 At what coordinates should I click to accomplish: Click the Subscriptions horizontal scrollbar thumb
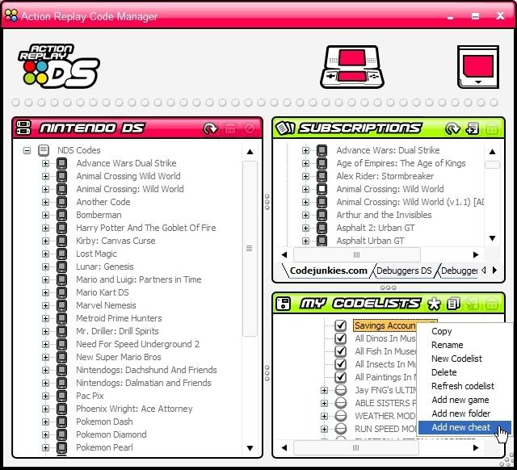pos(357,254)
